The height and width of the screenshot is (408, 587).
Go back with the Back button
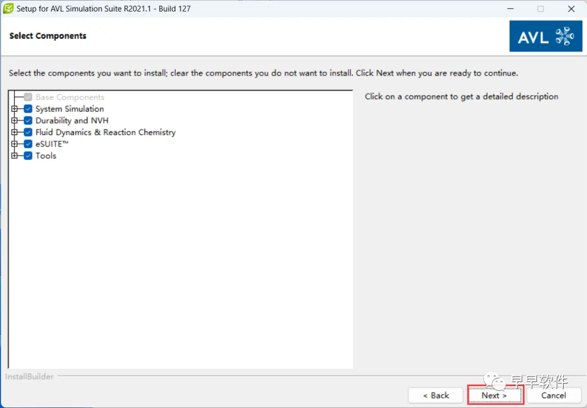(x=436, y=395)
